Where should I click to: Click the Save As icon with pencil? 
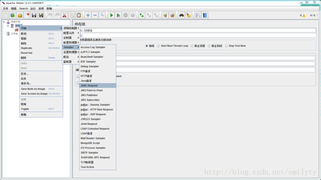click(x=41, y=15)
